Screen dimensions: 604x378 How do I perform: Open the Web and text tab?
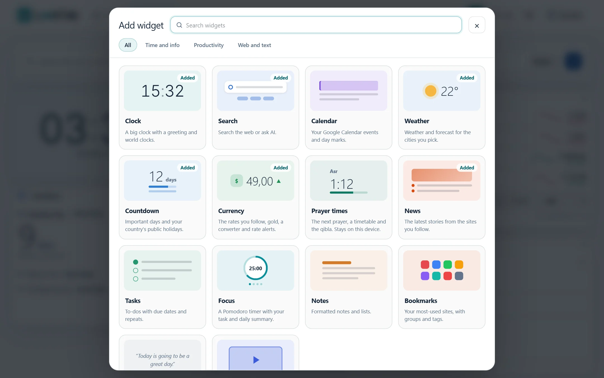click(254, 45)
